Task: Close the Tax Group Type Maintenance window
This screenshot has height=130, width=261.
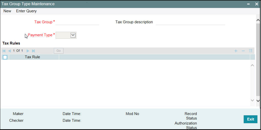Action: pyautogui.click(x=256, y=4)
